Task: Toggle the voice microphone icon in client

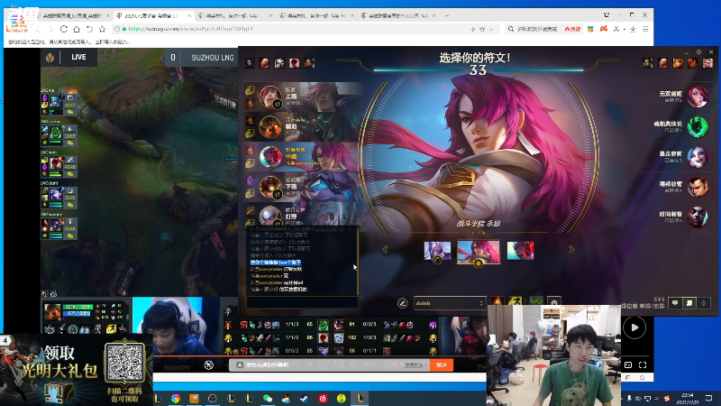Action: pos(704,303)
